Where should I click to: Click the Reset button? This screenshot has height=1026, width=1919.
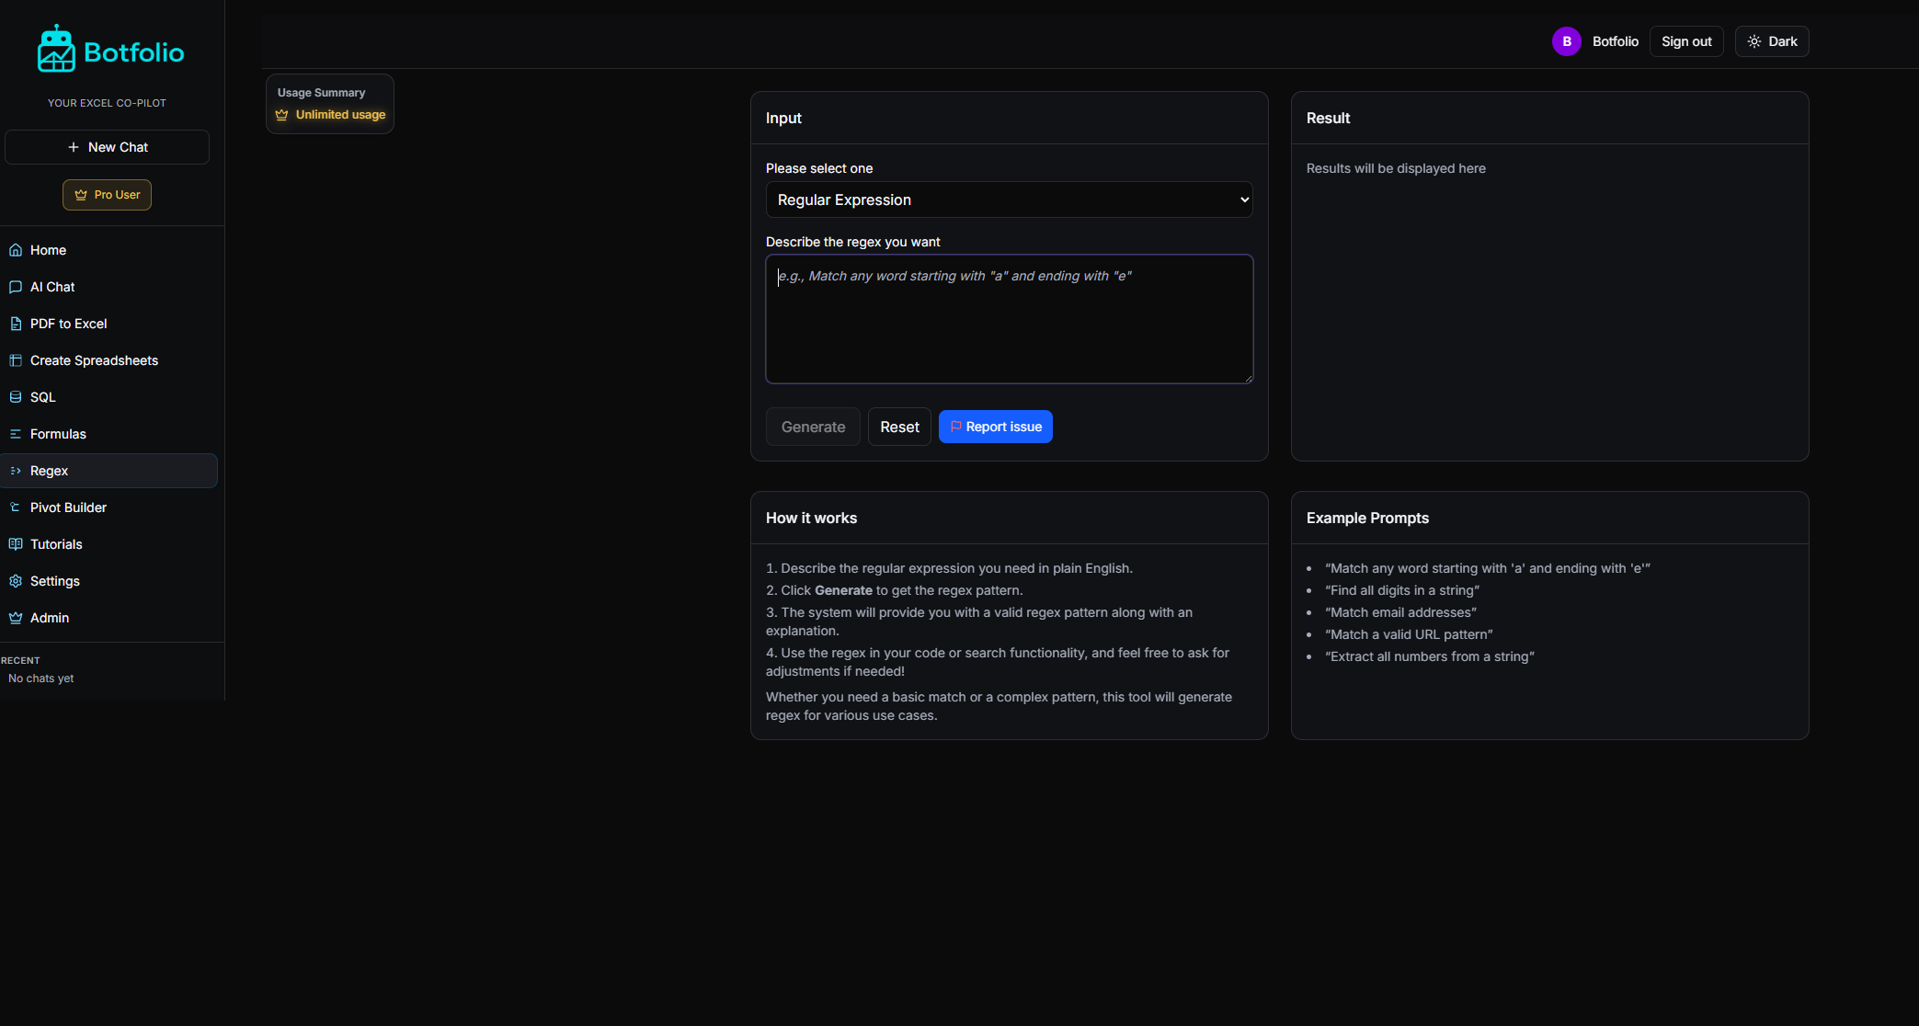898,426
